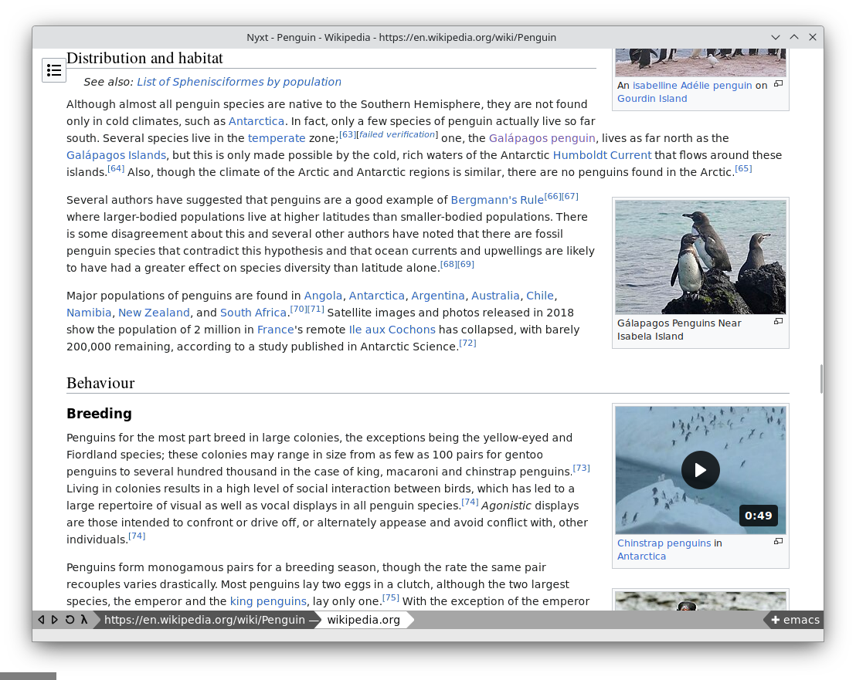Jump to citation 64

click(117, 168)
